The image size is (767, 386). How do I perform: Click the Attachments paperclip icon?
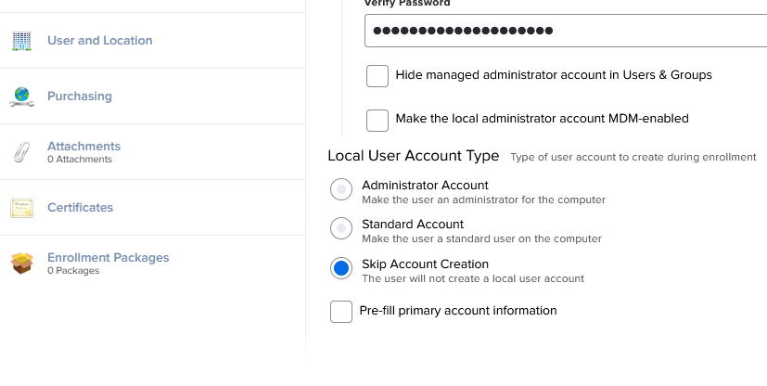coord(21,152)
